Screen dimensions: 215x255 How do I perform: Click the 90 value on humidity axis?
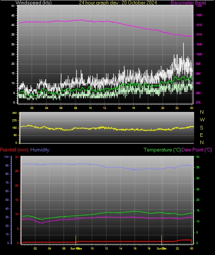tap(7, 165)
